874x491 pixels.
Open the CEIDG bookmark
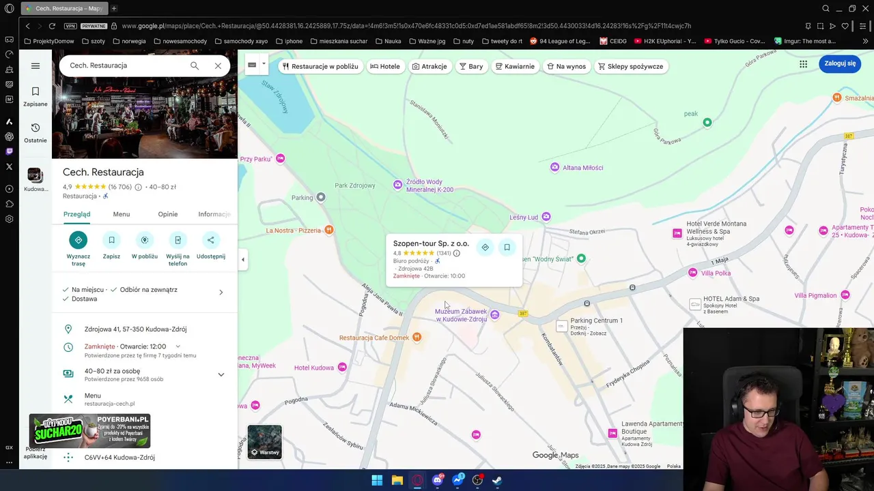pos(613,41)
